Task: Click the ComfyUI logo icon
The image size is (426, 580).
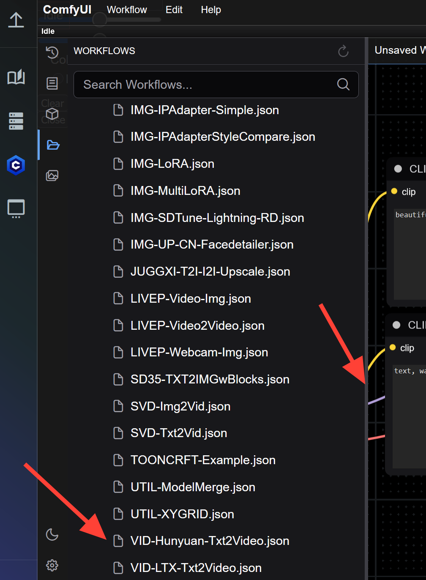Action: click(x=16, y=165)
